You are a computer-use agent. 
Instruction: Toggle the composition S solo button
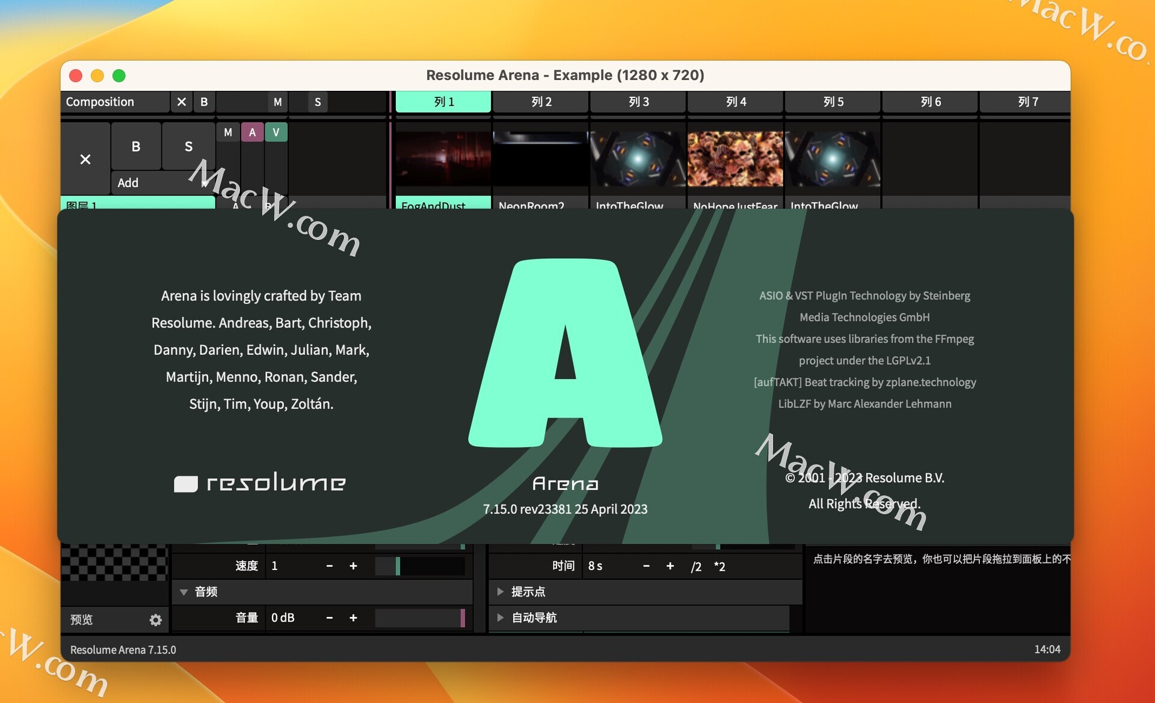[x=318, y=102]
